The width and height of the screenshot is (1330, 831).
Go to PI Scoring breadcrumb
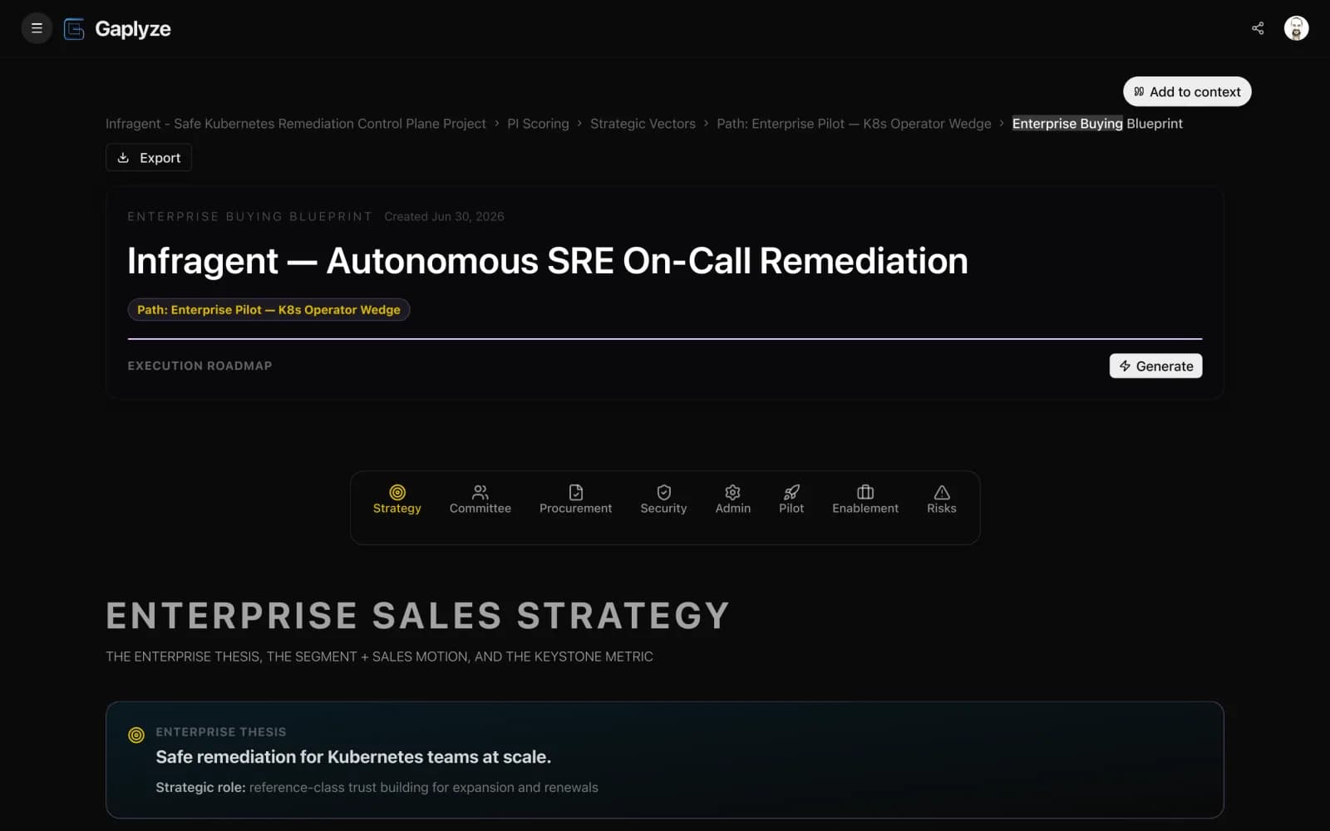538,124
